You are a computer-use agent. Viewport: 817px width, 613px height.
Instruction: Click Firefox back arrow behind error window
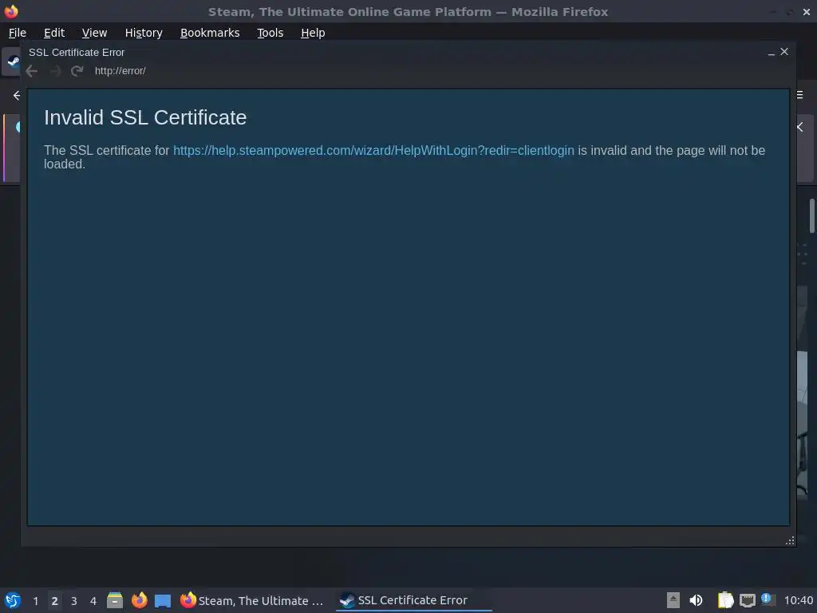point(16,96)
